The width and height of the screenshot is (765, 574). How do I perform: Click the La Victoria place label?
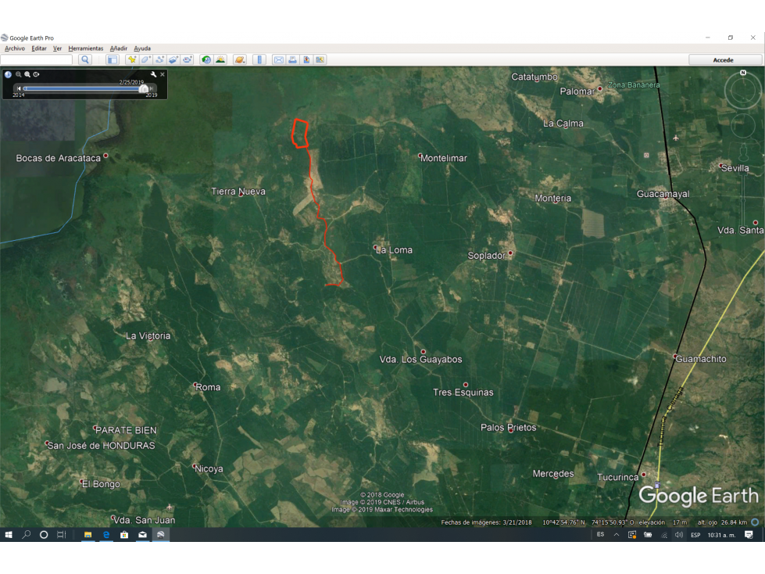148,335
